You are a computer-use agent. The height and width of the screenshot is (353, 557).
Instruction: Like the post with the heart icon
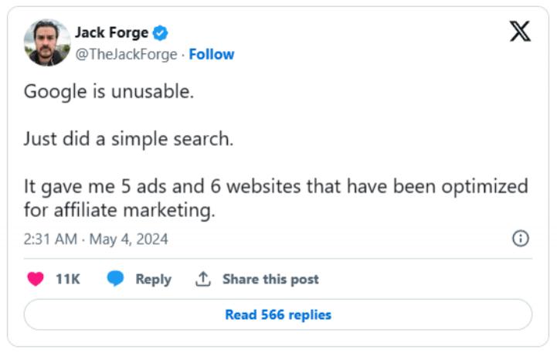[36, 280]
